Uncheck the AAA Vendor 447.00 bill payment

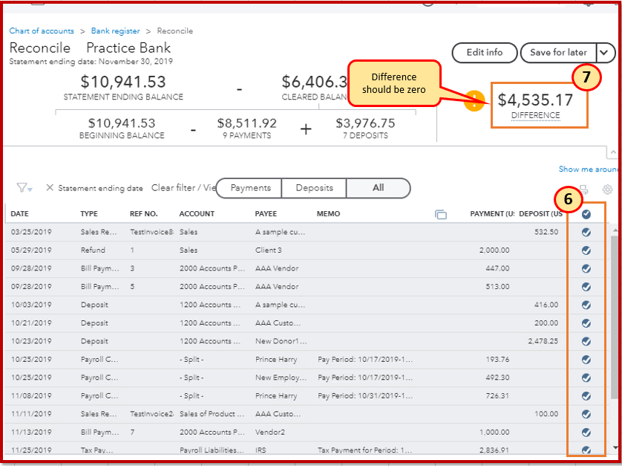click(586, 269)
